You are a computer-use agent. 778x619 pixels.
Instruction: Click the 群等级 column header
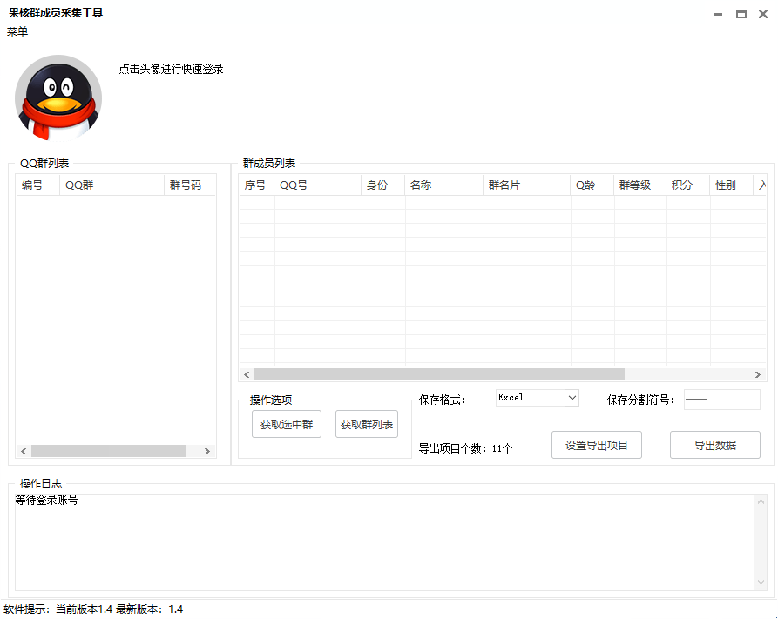click(x=640, y=185)
